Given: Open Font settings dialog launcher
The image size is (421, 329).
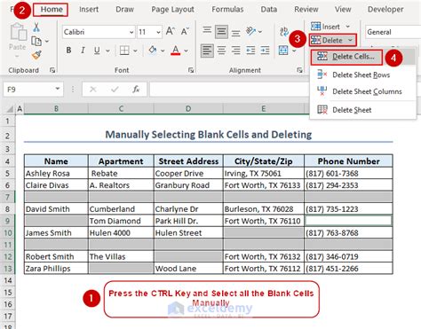Looking at the screenshot, I should tap(191, 70).
